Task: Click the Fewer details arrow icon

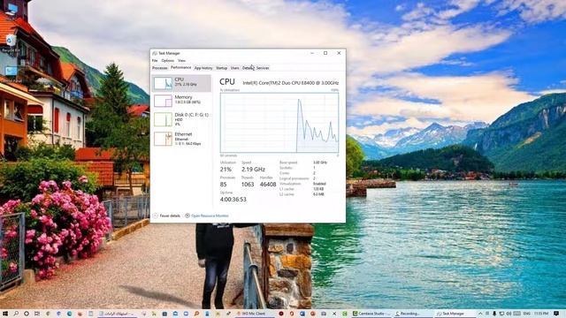Action: 156,216
